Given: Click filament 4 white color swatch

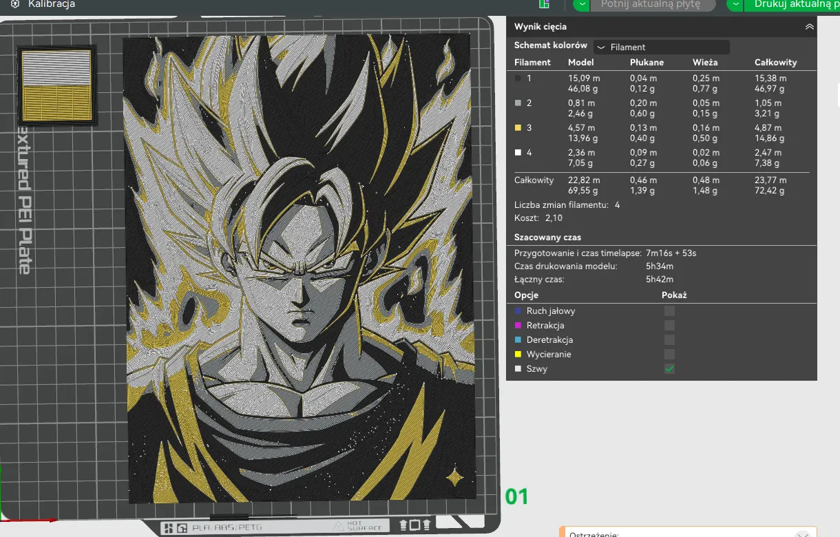Looking at the screenshot, I should tap(518, 153).
